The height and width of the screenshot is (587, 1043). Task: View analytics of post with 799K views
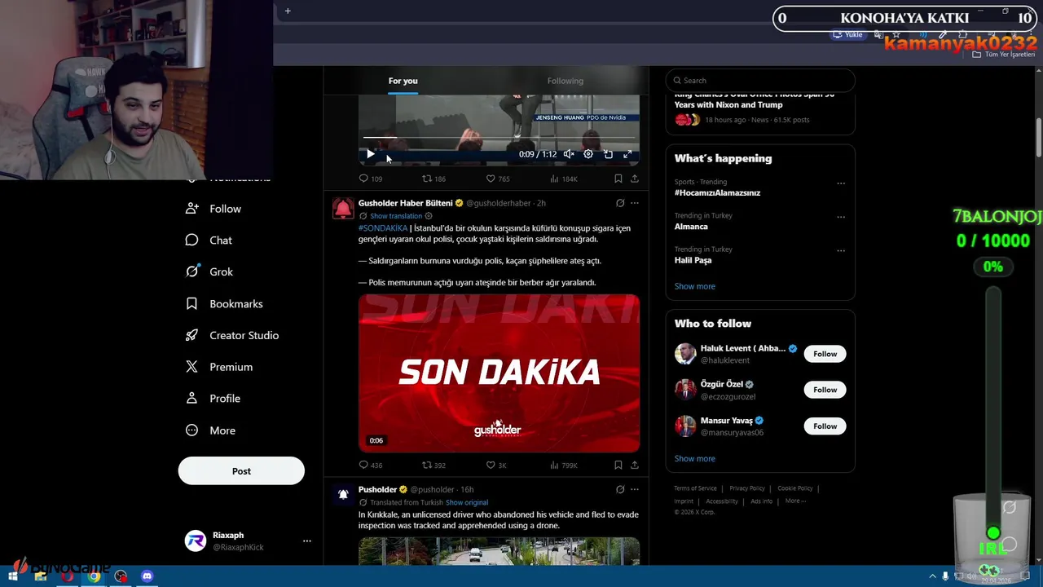(564, 466)
